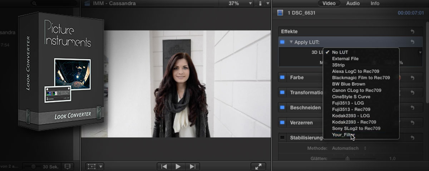Toggle the Transformation checkbox
The image size is (429, 171).
[282, 92]
